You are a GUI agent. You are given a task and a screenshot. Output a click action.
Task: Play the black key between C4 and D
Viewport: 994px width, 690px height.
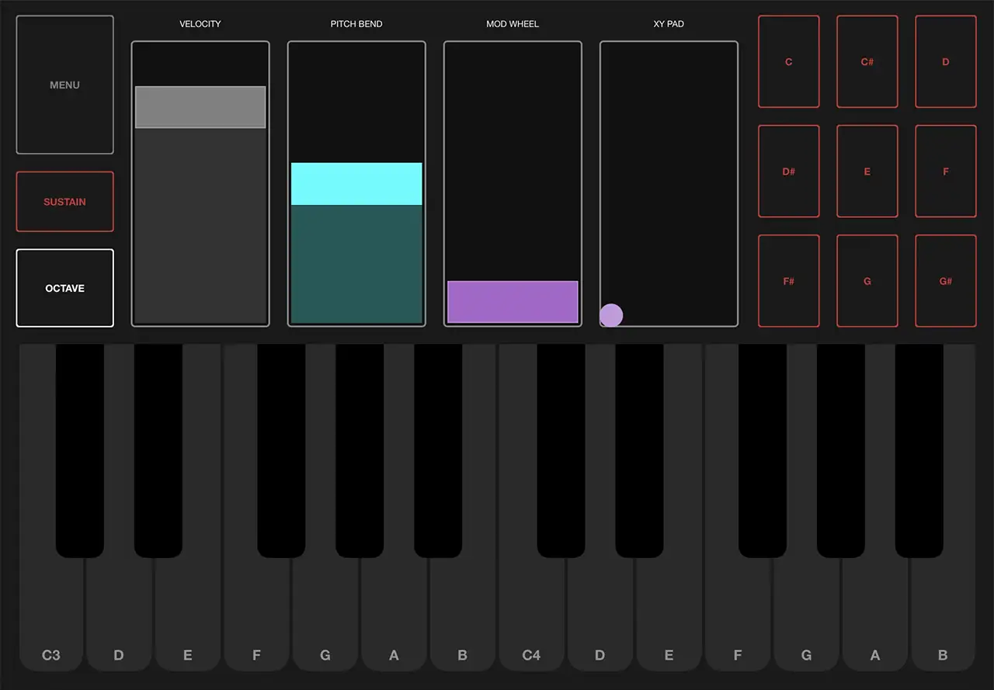[561, 450]
